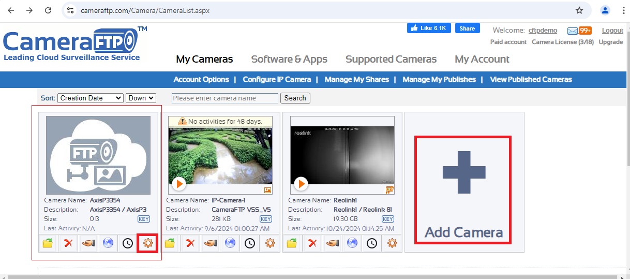Viewport: 630px width, 279px height.
Task: Click the share hand icon for AxisP3354
Action: click(x=88, y=243)
